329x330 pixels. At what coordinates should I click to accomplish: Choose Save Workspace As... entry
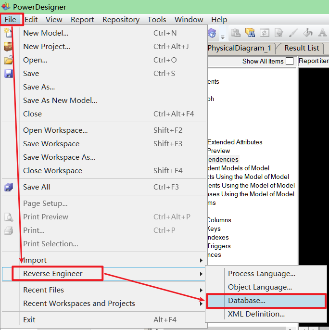click(104, 157)
